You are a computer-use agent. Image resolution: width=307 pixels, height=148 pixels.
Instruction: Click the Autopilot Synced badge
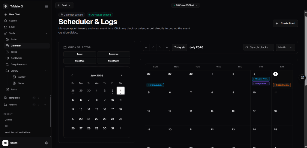tap(100, 15)
